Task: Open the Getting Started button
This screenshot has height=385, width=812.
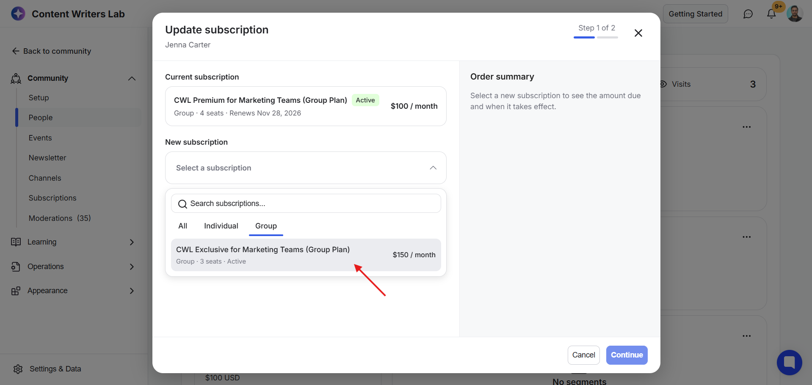Action: click(x=695, y=14)
